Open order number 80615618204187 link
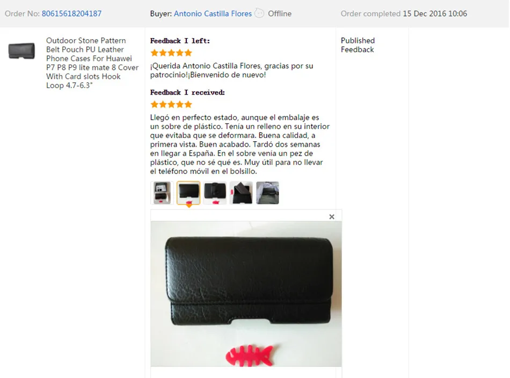This screenshot has height=378, width=510. click(x=71, y=13)
